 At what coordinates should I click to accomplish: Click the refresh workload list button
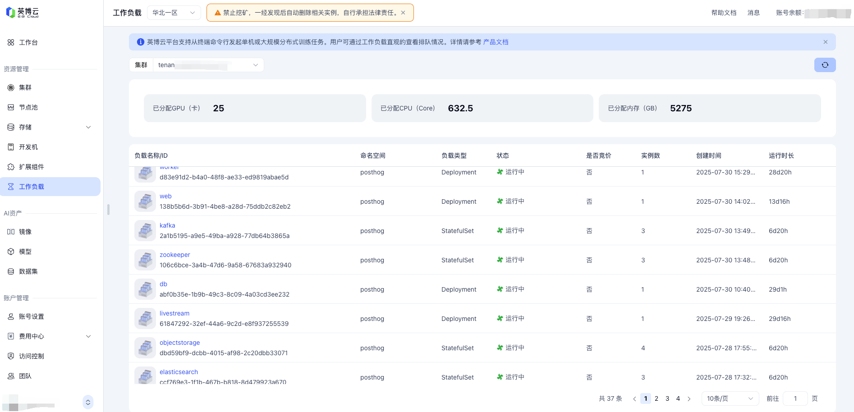[825, 65]
